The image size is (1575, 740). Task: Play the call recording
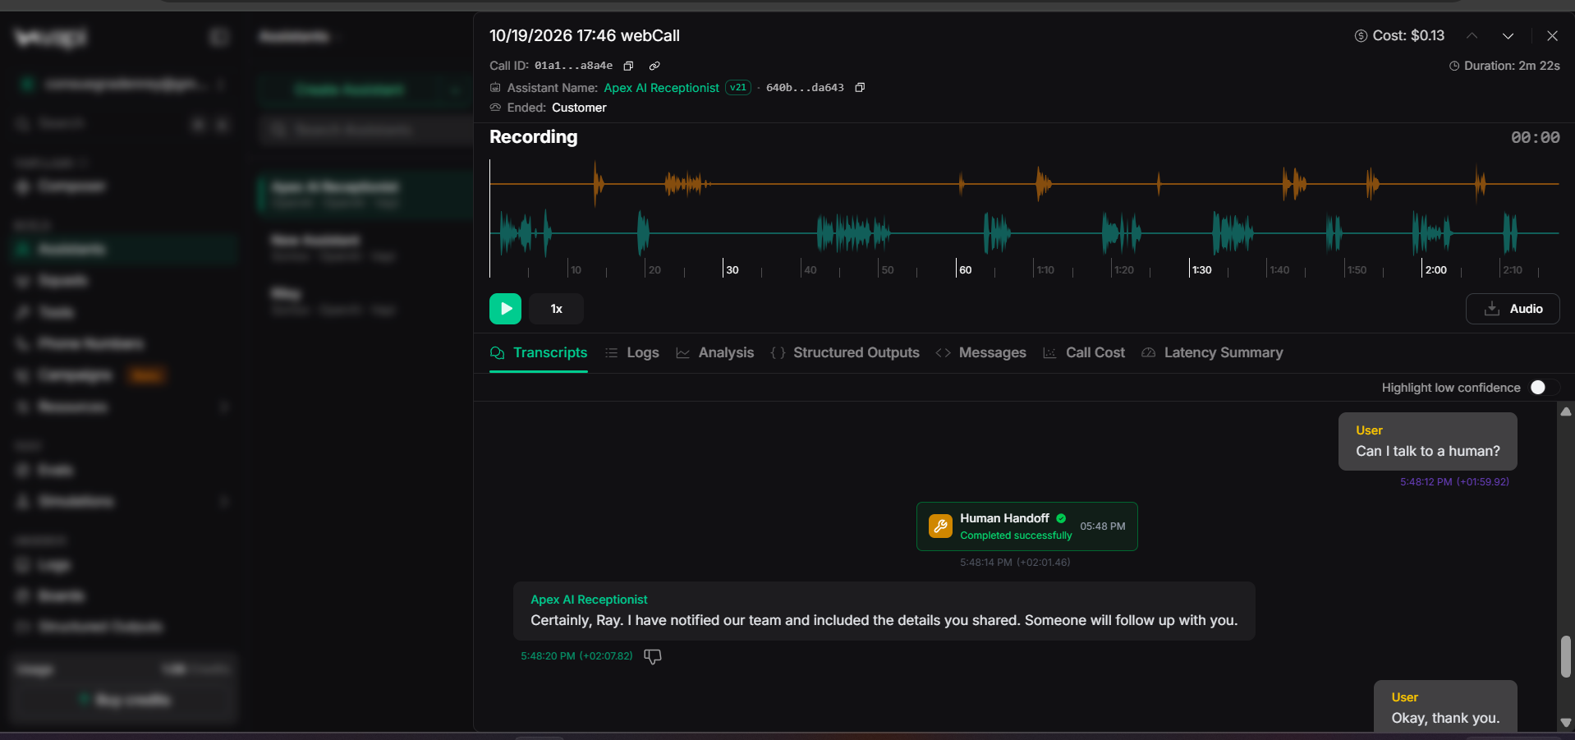coord(506,309)
